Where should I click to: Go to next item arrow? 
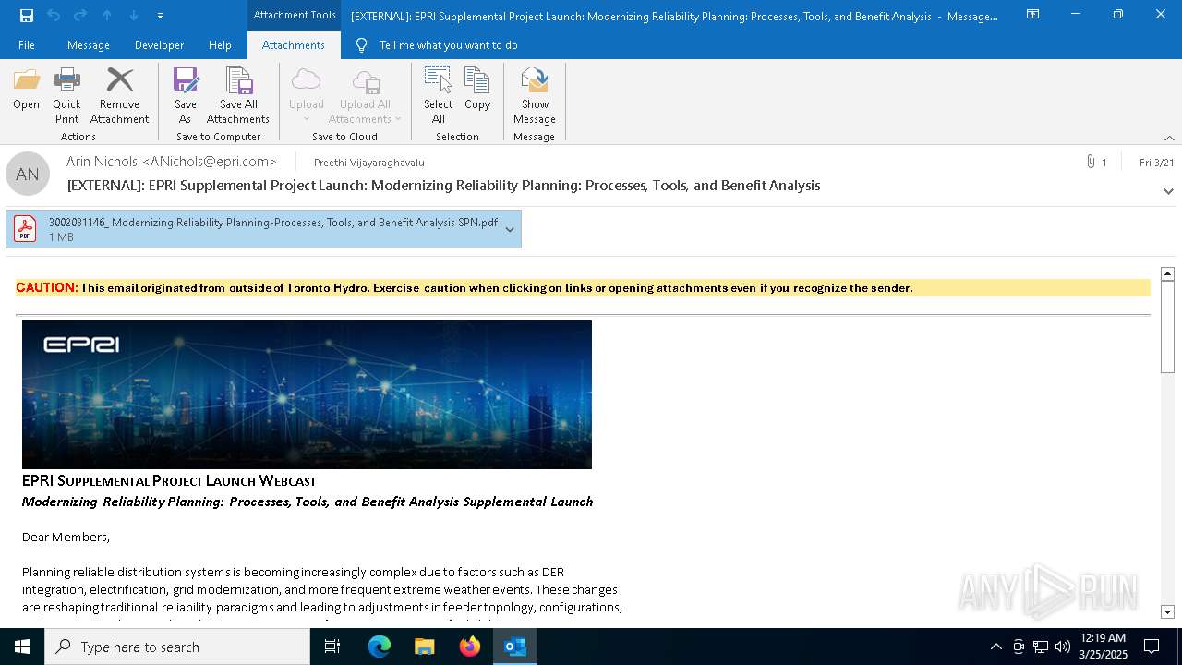[134, 15]
